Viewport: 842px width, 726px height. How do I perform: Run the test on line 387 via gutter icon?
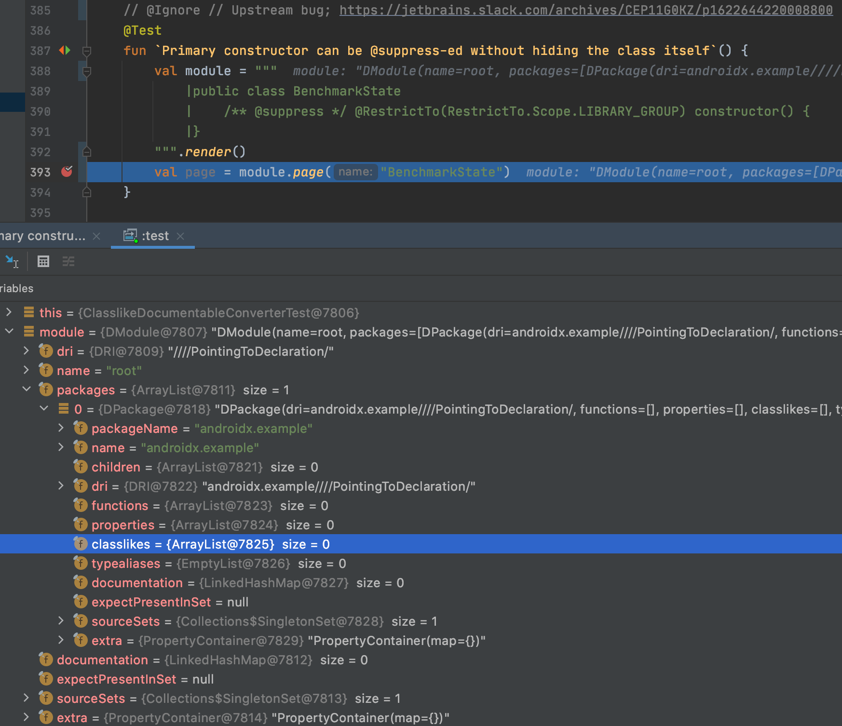point(65,51)
